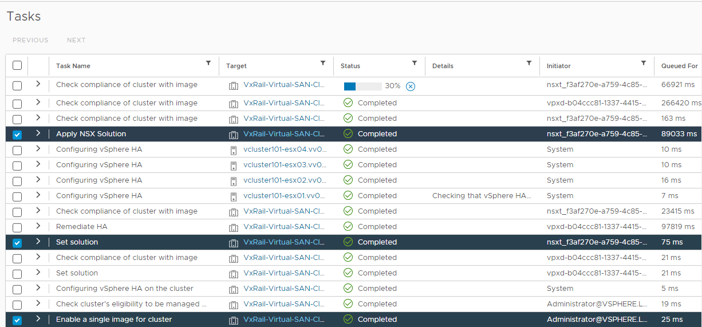Go to PREVIOUS tasks page

click(30, 40)
